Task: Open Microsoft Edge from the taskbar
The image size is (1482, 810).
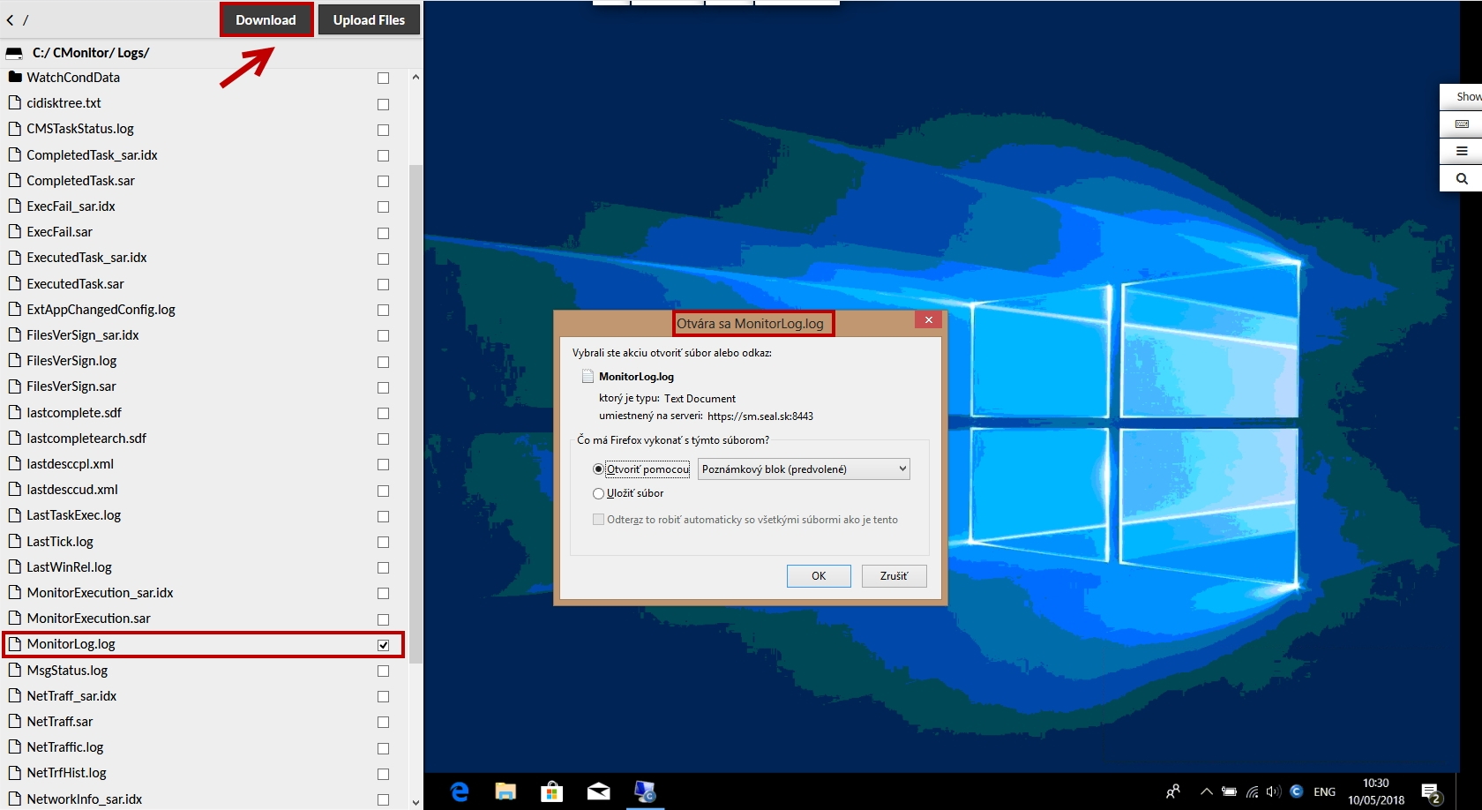Action: tap(460, 791)
